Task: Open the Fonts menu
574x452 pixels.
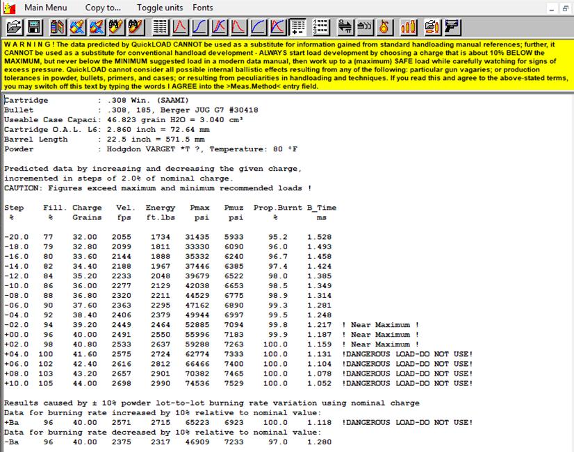Action: tap(203, 8)
